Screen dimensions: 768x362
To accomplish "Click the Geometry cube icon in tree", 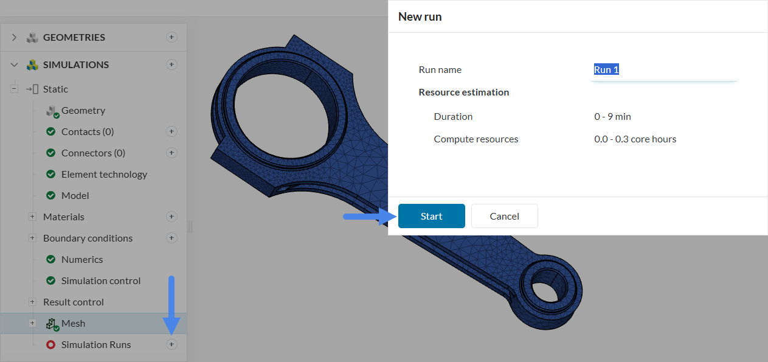I will pyautogui.click(x=52, y=111).
